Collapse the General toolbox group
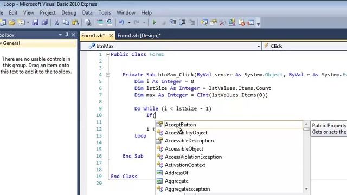This screenshot has height=195, width=347. pos(1,43)
